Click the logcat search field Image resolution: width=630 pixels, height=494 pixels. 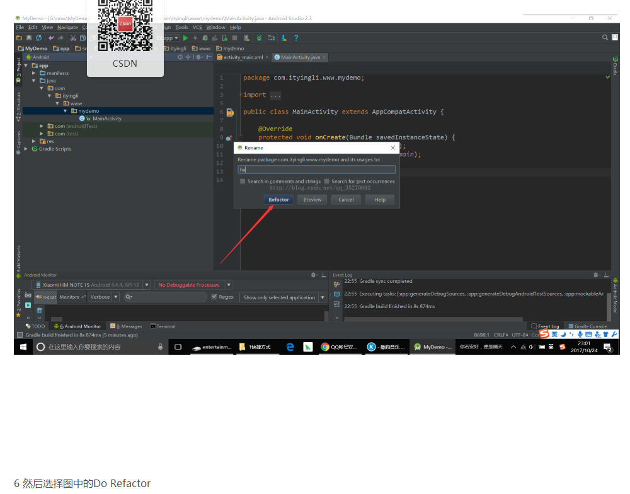pyautogui.click(x=165, y=297)
